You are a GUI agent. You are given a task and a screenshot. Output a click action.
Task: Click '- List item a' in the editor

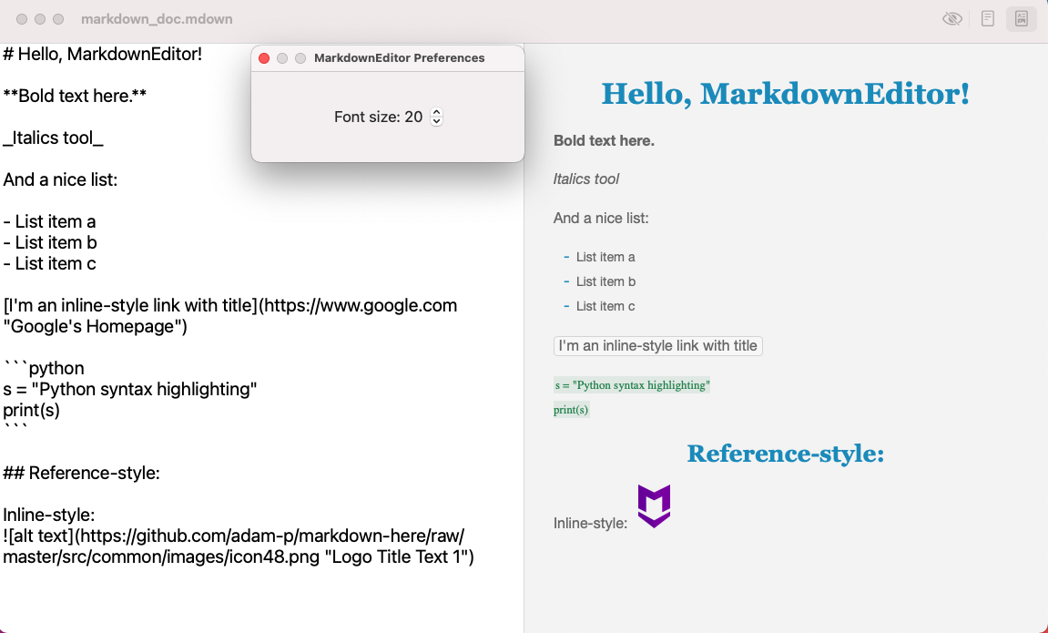(49, 221)
